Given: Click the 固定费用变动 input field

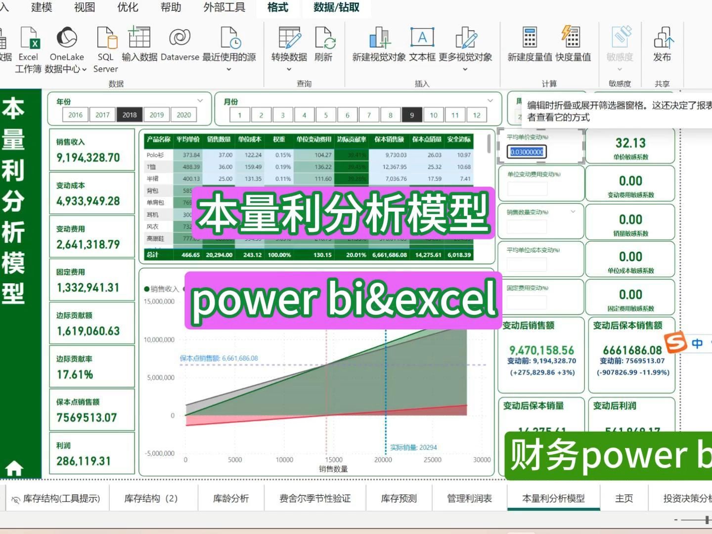Looking at the screenshot, I should pyautogui.click(x=527, y=302).
